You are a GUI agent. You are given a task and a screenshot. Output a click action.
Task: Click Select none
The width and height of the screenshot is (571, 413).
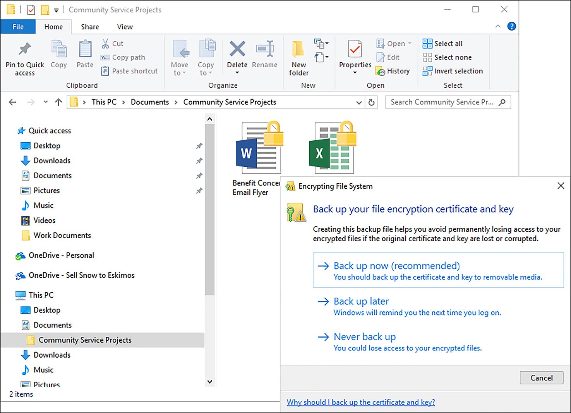(447, 57)
